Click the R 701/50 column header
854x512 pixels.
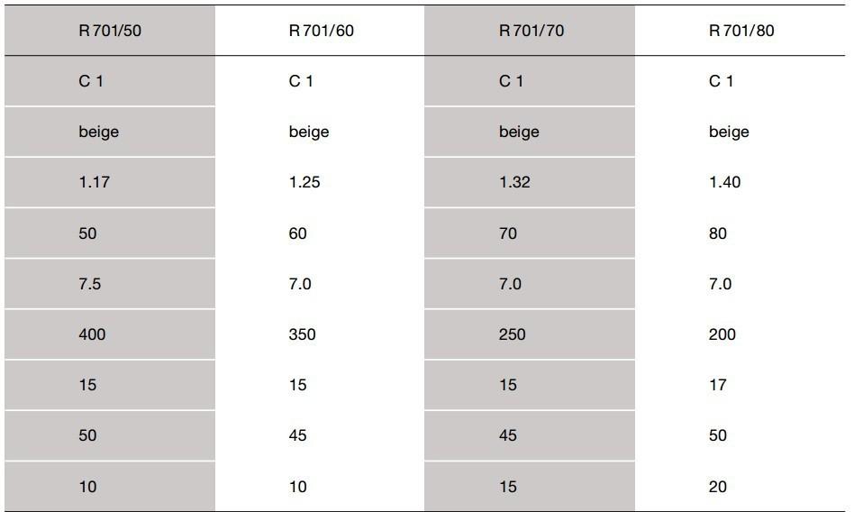(x=110, y=31)
